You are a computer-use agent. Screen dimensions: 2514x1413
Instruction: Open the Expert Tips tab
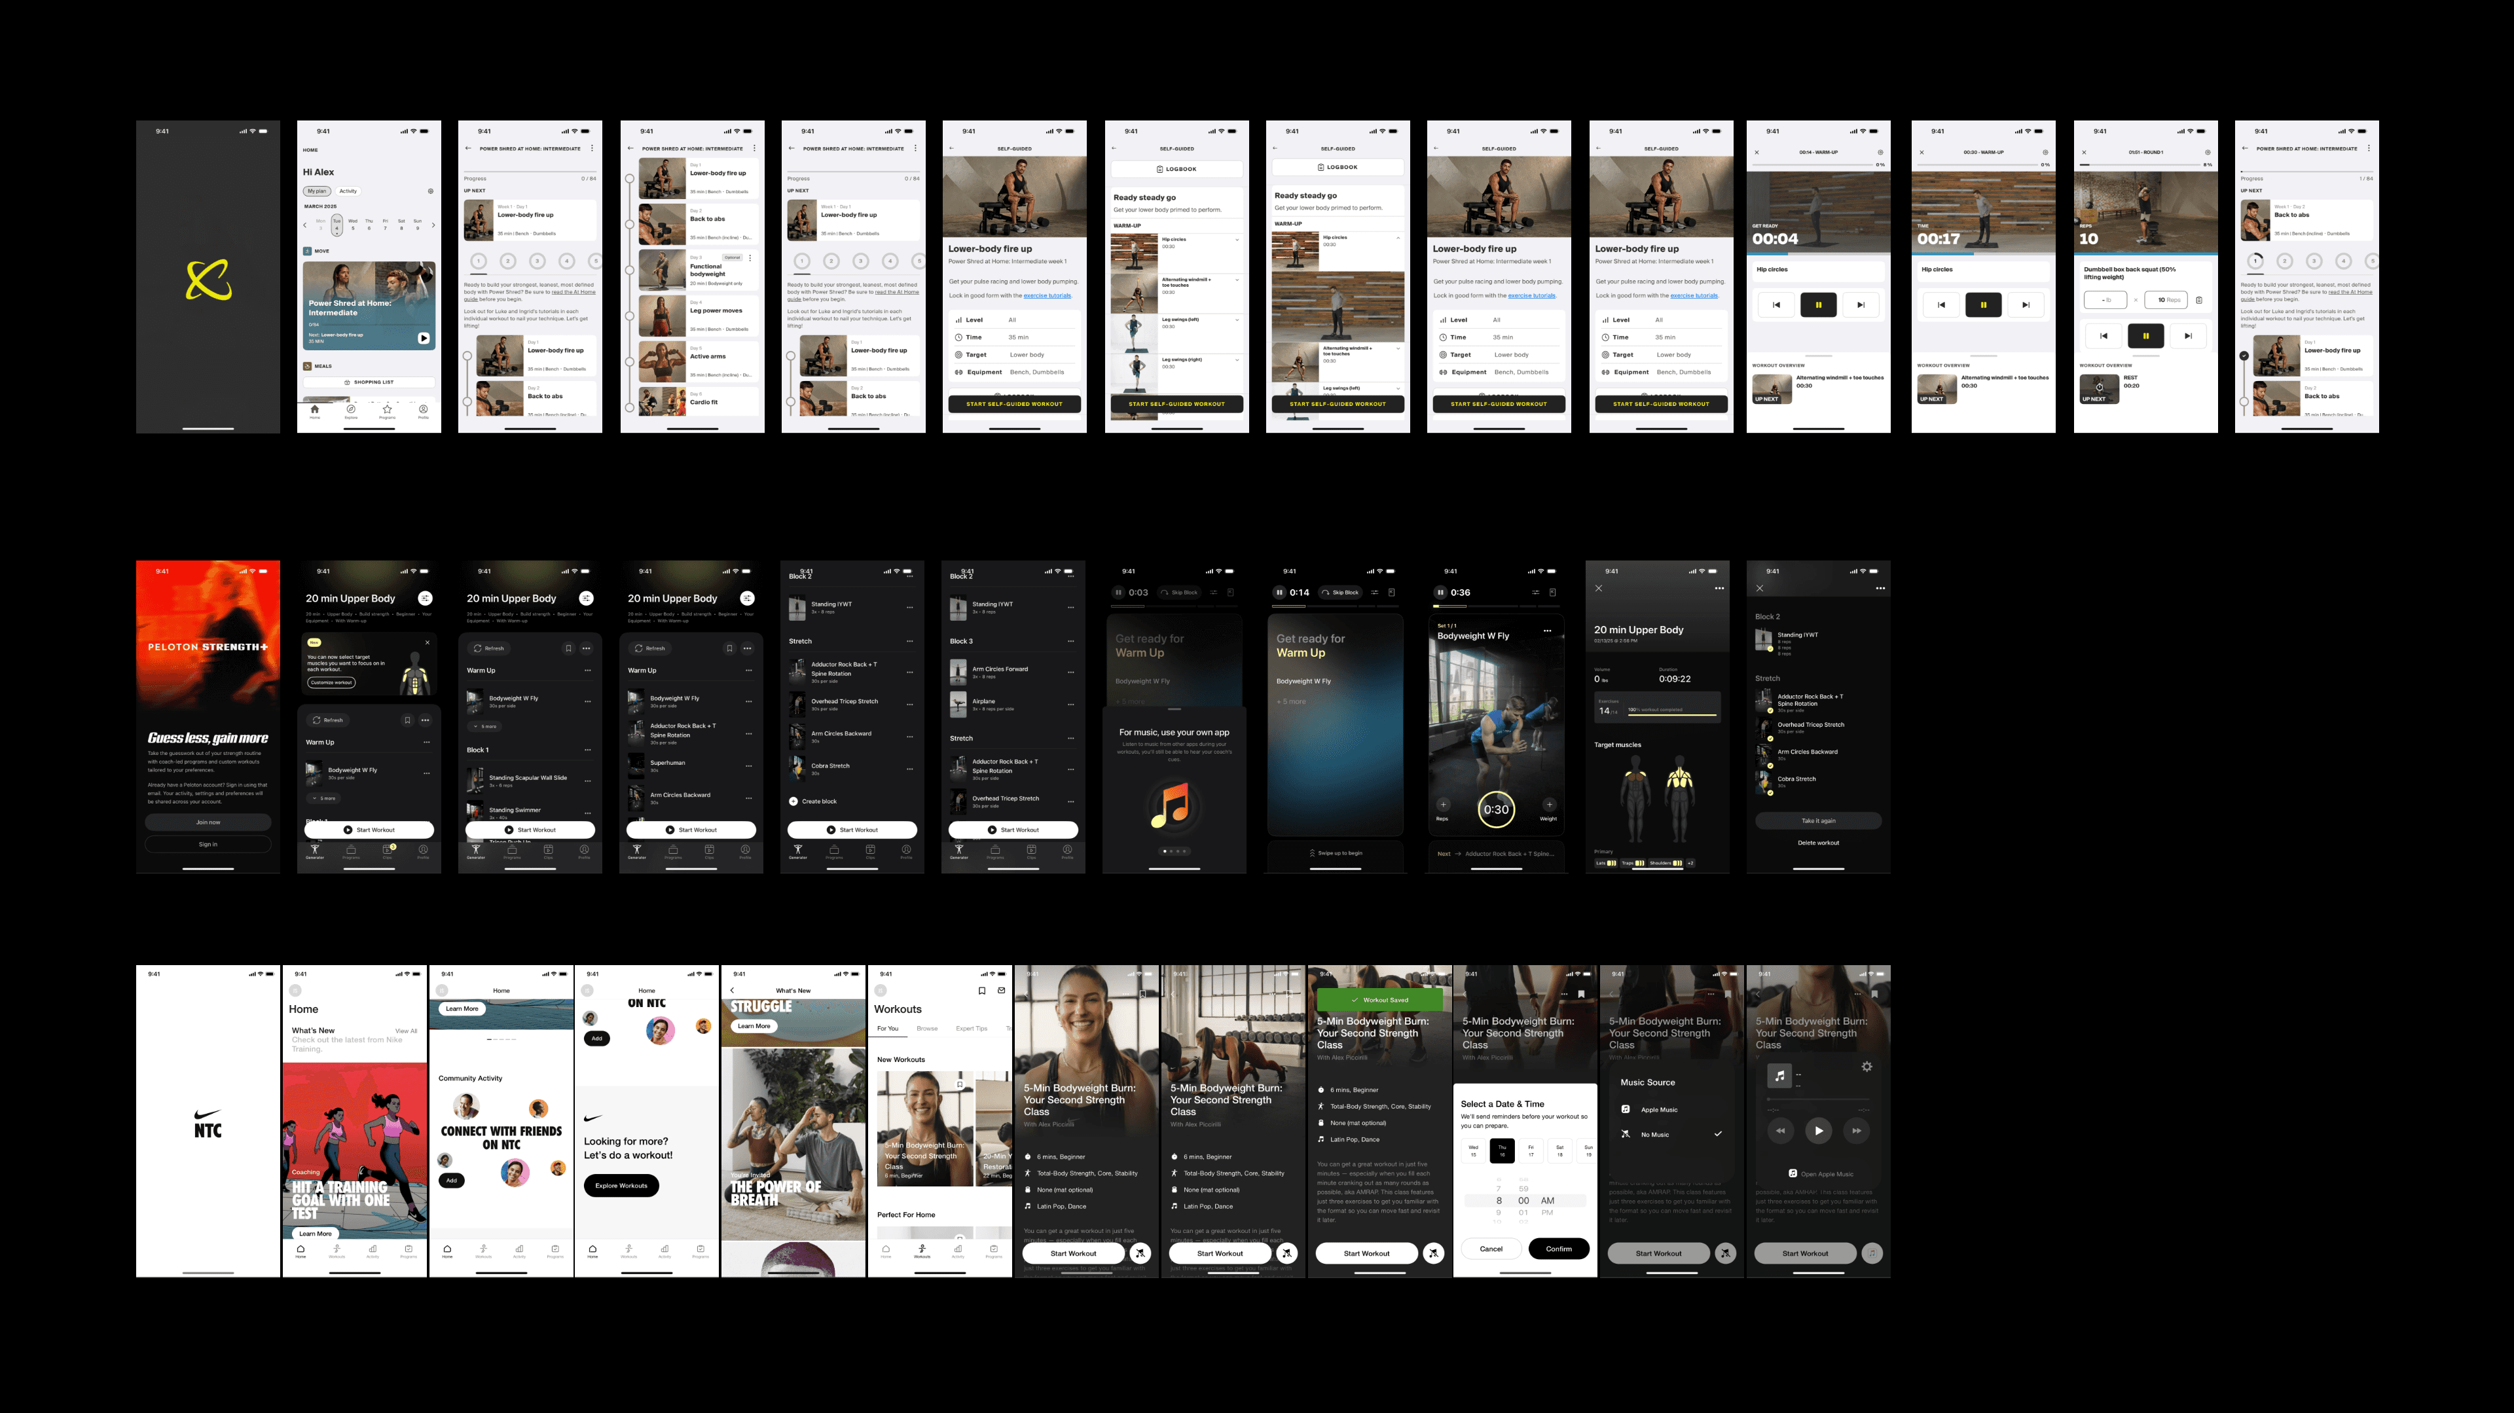(x=971, y=1029)
